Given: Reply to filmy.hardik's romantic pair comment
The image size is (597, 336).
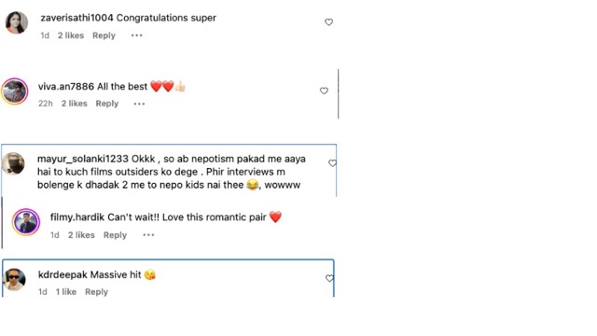Looking at the screenshot, I should 115,235.
